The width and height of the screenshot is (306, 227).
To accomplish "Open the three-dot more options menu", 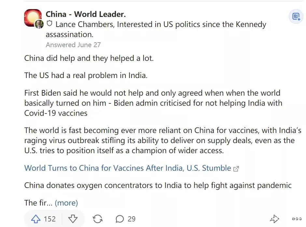I will click(297, 219).
